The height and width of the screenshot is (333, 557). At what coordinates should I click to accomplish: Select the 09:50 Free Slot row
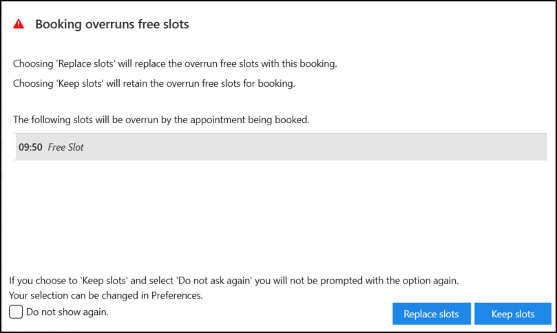(x=275, y=147)
